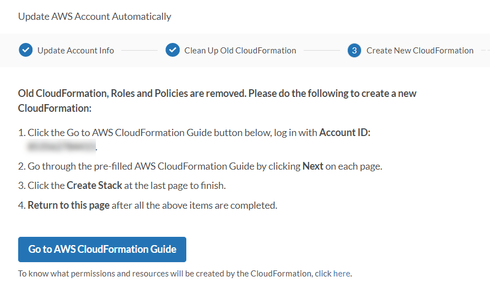The image size is (490, 293).
Task: Click the line after Clean Up Old CloudFormation
Action: click(x=321, y=51)
